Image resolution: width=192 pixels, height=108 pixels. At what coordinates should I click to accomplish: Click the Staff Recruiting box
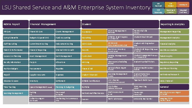[16, 44]
